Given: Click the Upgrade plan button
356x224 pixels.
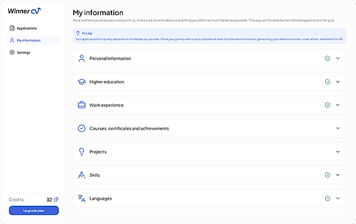Looking at the screenshot, I should click(34, 211).
